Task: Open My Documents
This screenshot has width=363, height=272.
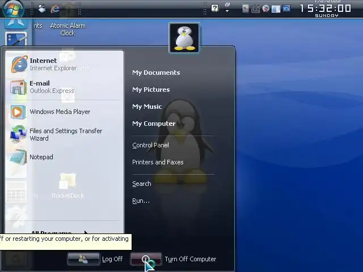Action: 156,73
